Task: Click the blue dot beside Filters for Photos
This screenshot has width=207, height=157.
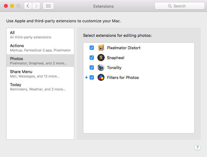Action: 86,77
